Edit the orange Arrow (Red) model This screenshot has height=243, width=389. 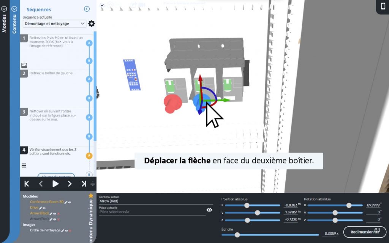point(51,213)
